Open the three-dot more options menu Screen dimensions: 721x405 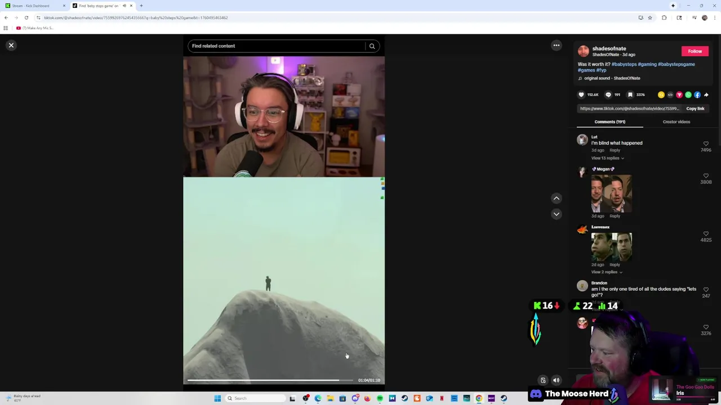[x=556, y=45]
